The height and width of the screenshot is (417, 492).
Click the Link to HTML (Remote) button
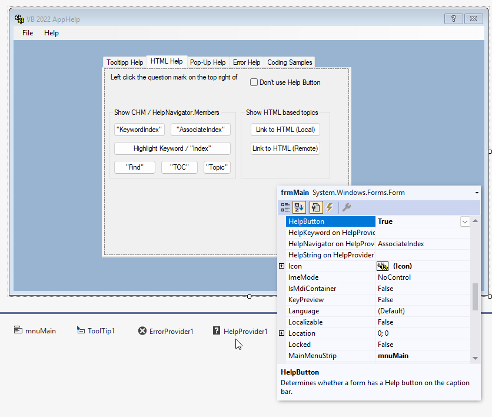click(x=285, y=148)
